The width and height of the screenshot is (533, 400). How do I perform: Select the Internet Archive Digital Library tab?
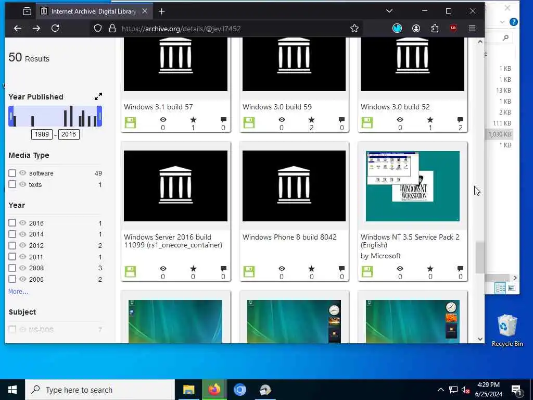pyautogui.click(x=94, y=11)
